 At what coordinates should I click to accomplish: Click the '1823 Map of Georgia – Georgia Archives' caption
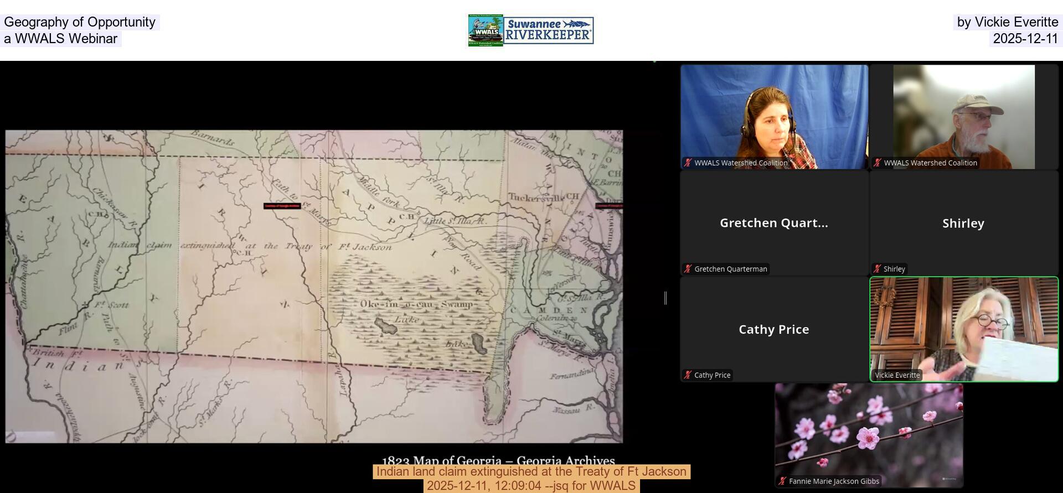click(498, 460)
